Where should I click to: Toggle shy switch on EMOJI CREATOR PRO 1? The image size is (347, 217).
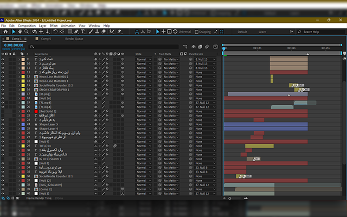[95, 90]
